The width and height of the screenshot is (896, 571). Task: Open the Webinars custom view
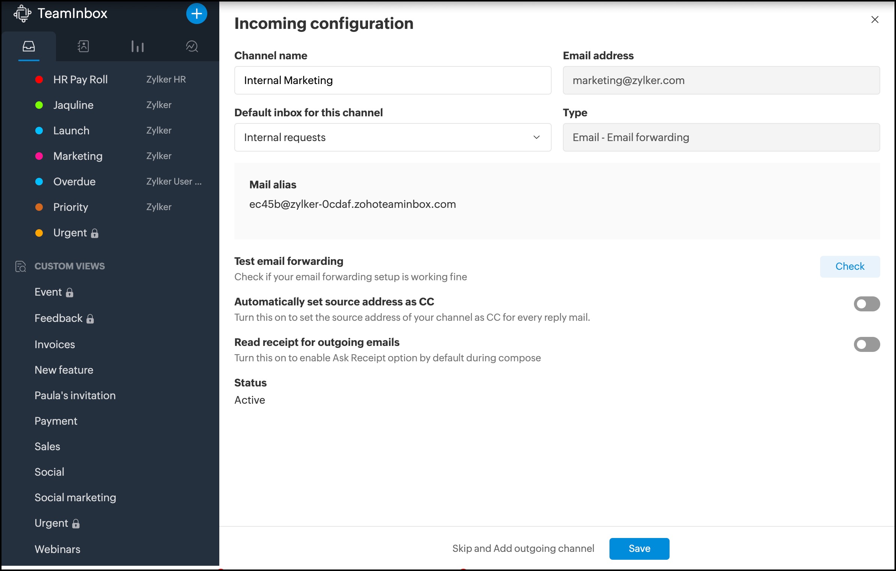click(x=57, y=549)
